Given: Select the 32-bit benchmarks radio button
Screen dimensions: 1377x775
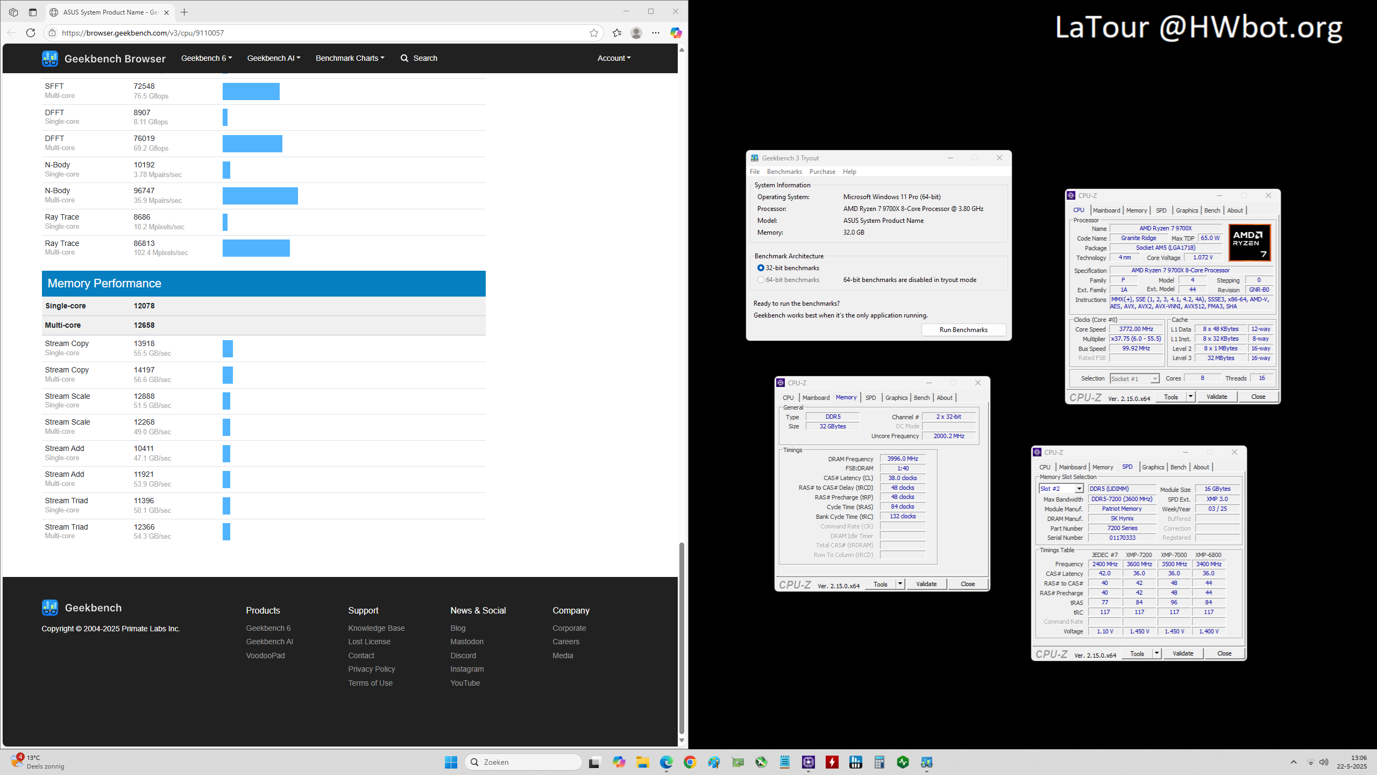Looking at the screenshot, I should click(x=761, y=268).
